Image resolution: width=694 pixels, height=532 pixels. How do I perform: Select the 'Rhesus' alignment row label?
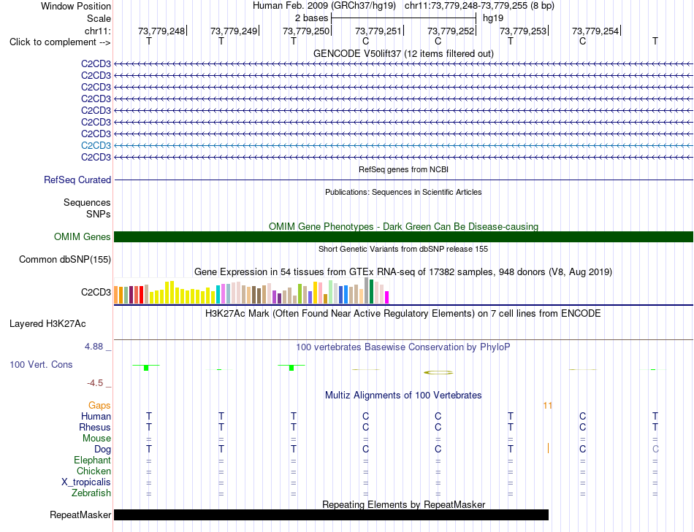pos(95,428)
